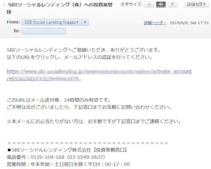The height and width of the screenshot is (169, 211).
Task: Click the 24時間のみ有効です line
Action: tap(59, 100)
